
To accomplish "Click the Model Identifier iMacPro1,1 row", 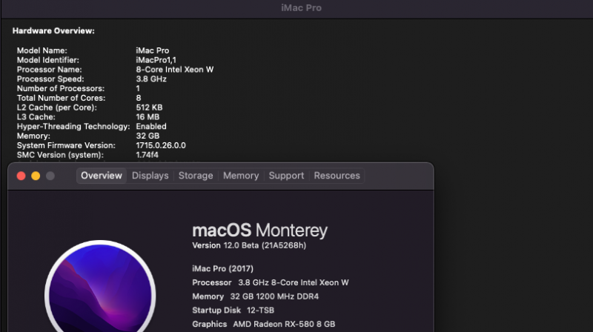I will 104,59.
